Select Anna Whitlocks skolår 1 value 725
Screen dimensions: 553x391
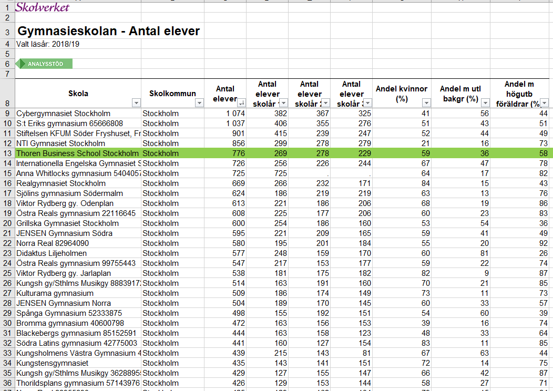click(268, 173)
